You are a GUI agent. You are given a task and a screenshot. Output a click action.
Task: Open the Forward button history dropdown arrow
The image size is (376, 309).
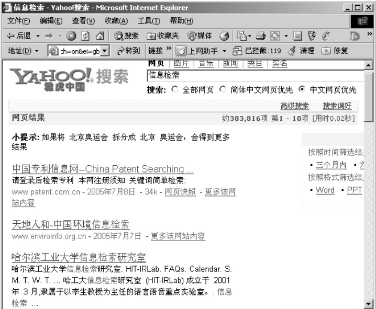60,36
